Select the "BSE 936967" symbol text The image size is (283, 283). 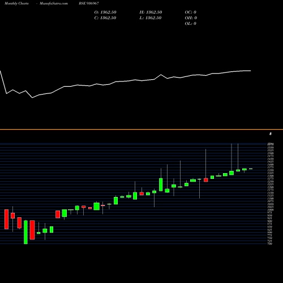[x=89, y=3]
